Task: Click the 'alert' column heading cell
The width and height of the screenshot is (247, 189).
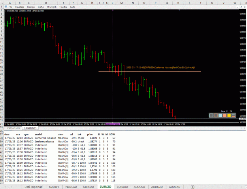Action: click(60, 135)
